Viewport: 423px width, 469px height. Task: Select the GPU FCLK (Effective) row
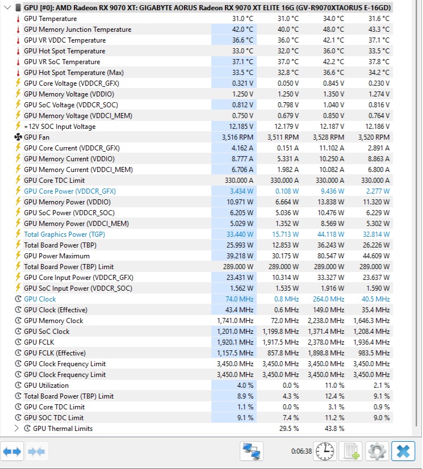click(x=203, y=353)
